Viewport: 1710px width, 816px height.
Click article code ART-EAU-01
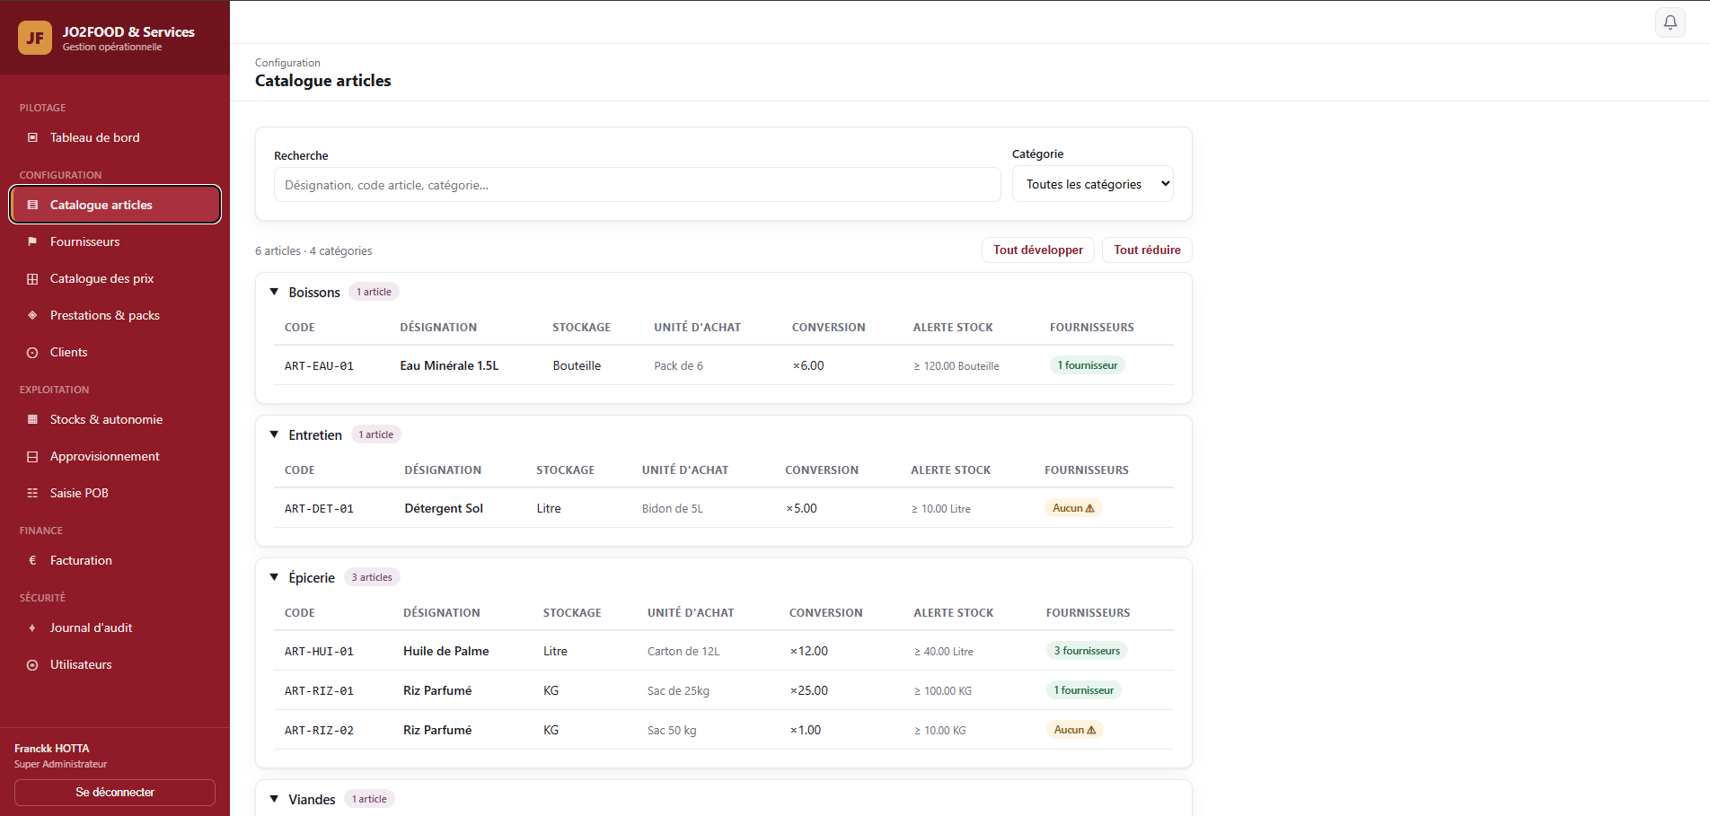319,366
